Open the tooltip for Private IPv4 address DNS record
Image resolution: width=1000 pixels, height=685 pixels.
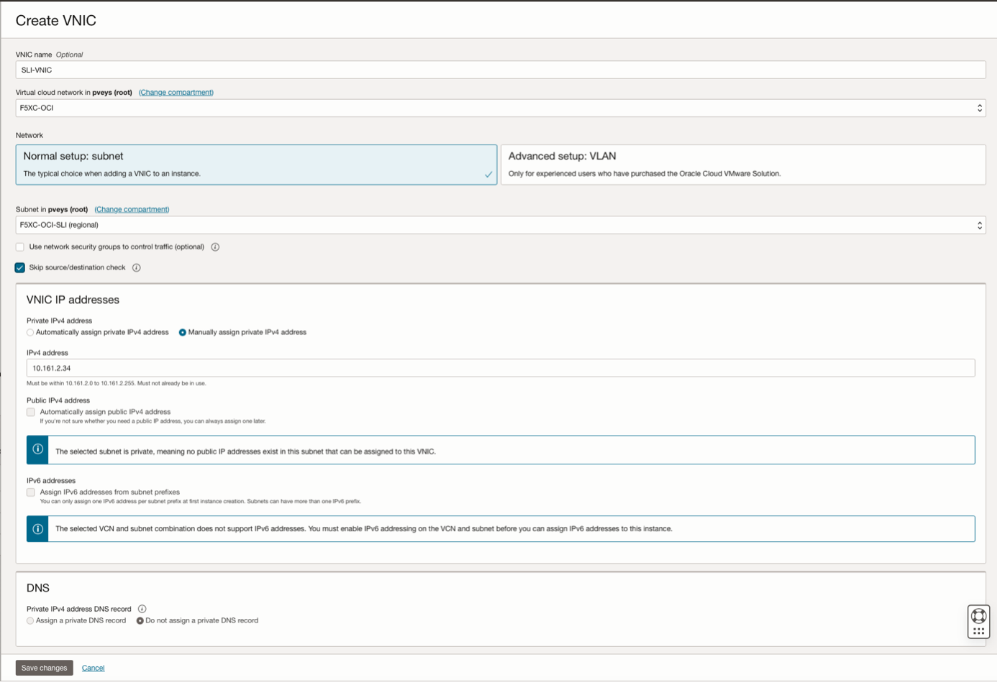click(x=142, y=608)
